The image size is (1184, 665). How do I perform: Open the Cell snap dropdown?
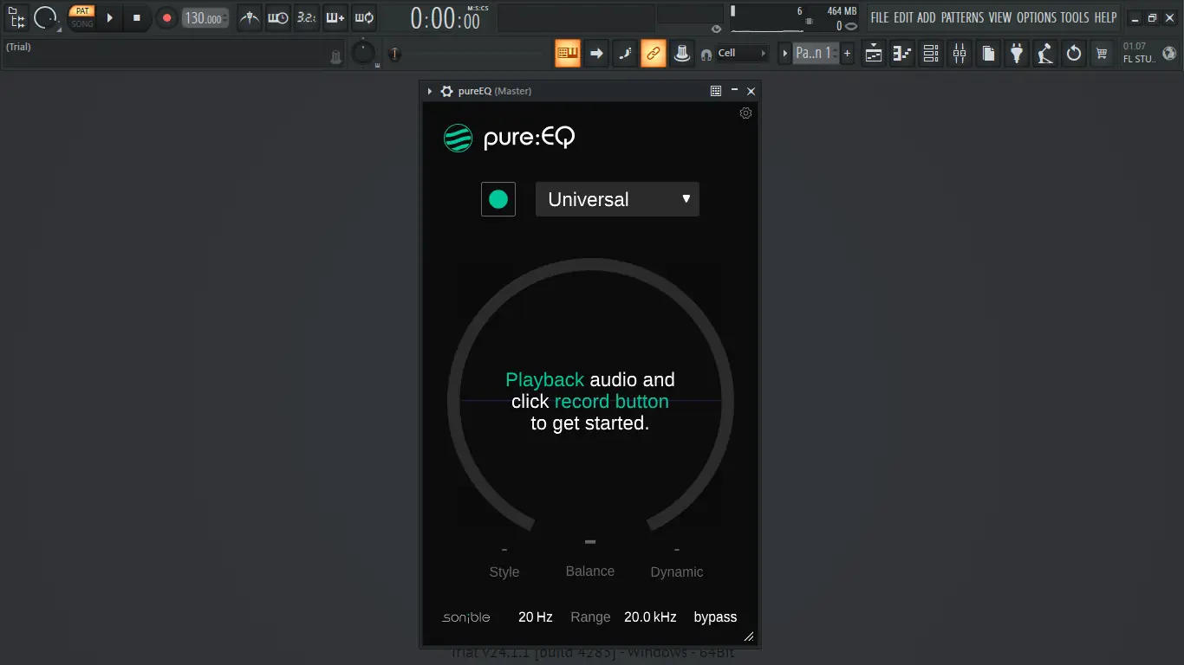click(735, 53)
